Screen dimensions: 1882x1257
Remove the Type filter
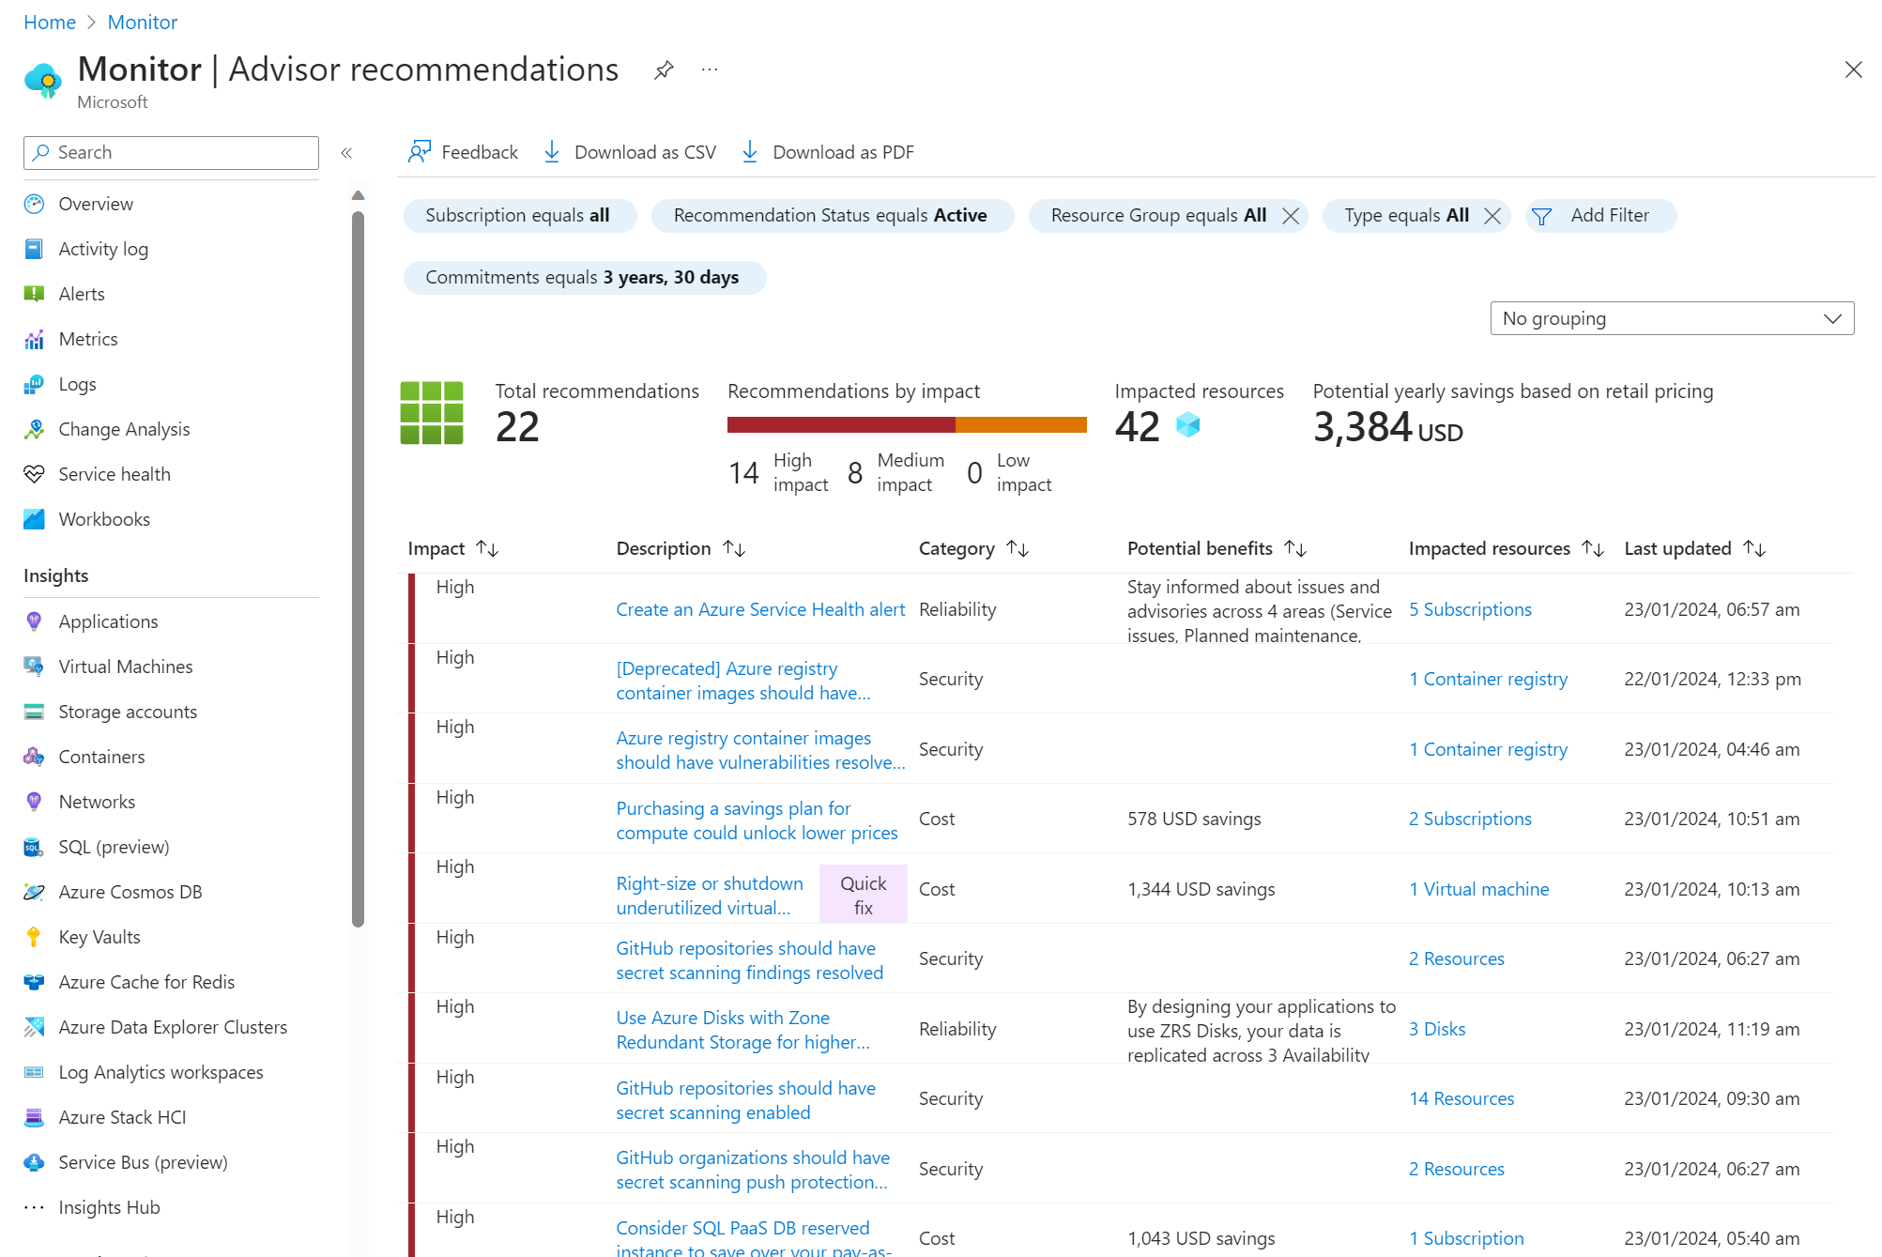click(x=1492, y=216)
